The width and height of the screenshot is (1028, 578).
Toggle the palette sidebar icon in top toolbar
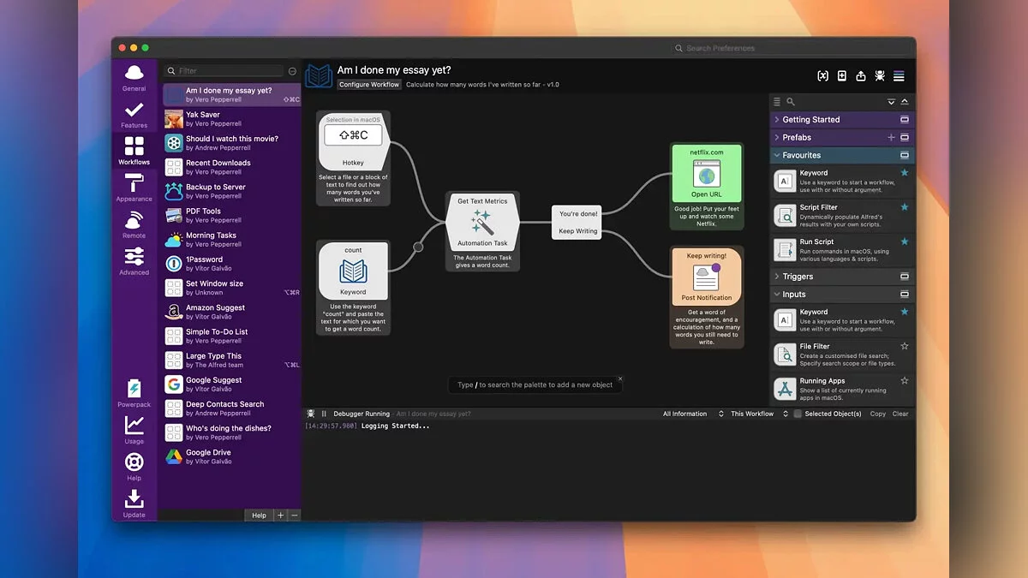coord(899,76)
